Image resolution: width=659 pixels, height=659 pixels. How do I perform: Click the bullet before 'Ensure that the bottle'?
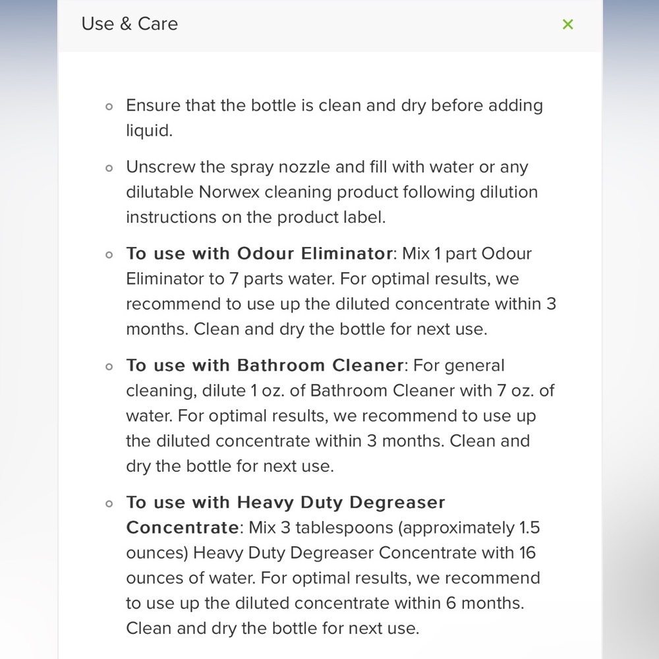click(x=109, y=107)
